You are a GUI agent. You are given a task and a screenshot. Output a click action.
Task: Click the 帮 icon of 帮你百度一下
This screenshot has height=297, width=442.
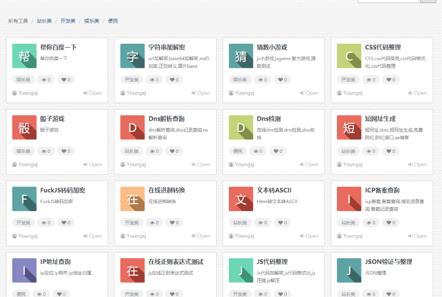point(24,56)
